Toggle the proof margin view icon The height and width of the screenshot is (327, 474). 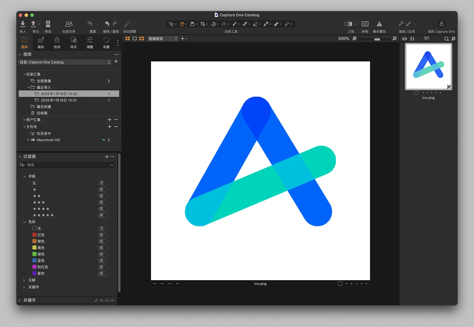pos(142,39)
